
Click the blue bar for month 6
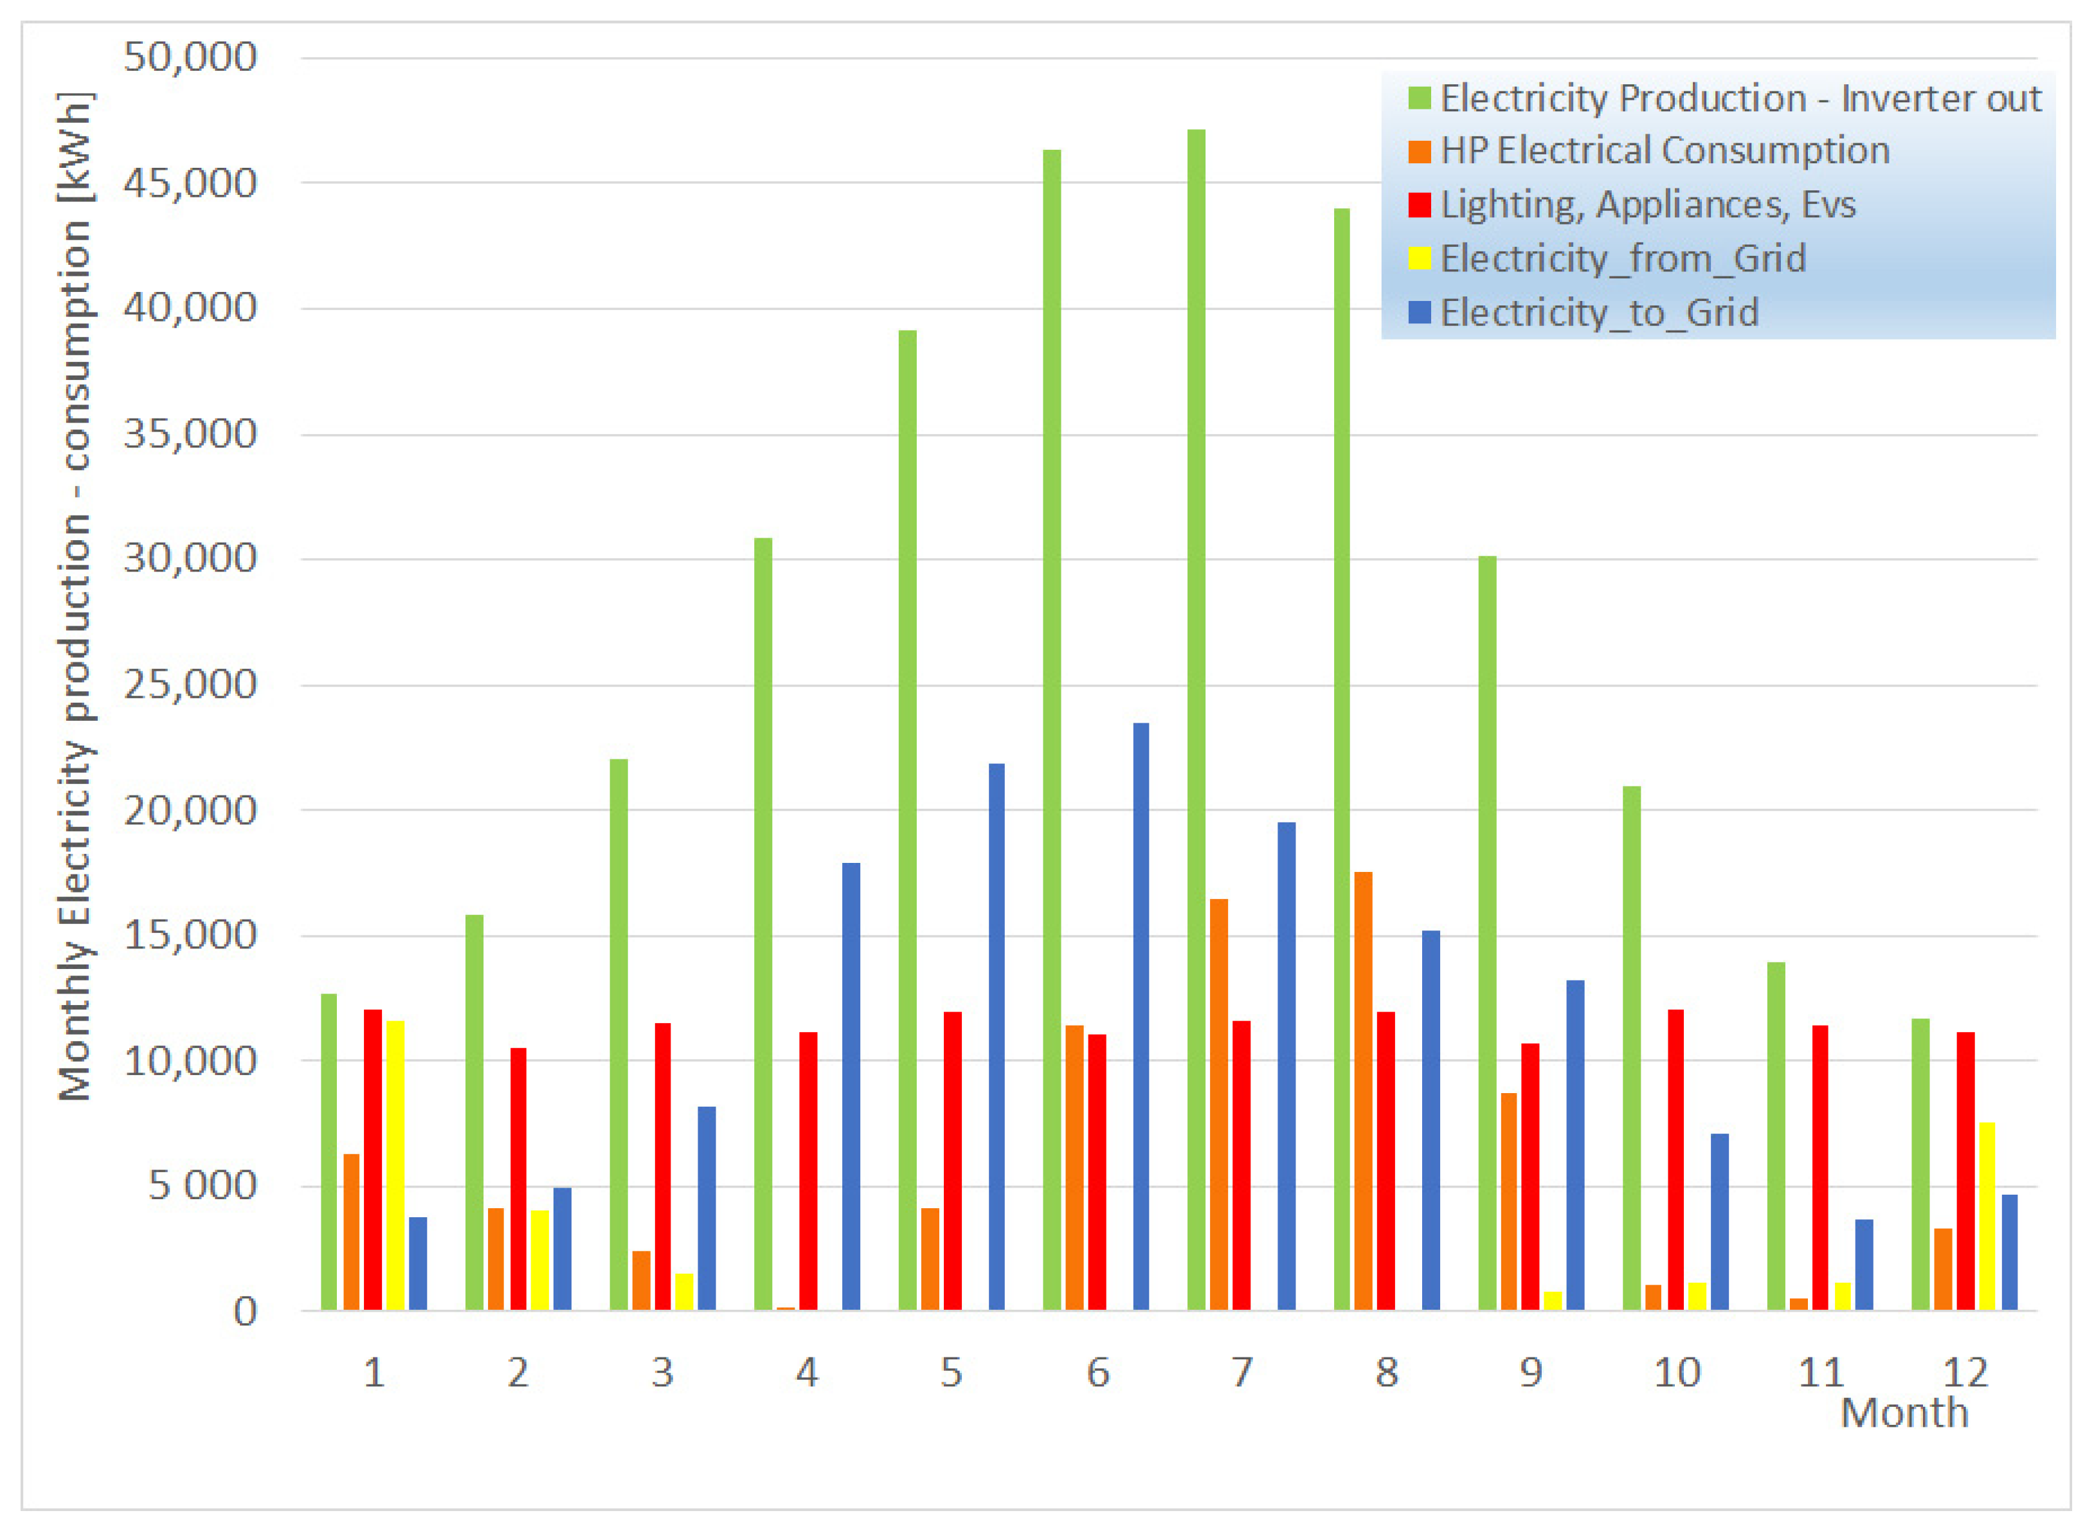1141,1016
